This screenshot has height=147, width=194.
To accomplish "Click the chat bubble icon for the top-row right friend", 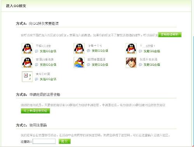I will (140, 51).
